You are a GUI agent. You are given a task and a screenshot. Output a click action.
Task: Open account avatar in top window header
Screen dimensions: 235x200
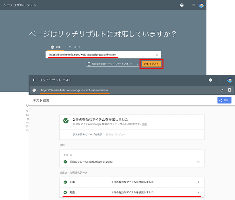[201, 5]
